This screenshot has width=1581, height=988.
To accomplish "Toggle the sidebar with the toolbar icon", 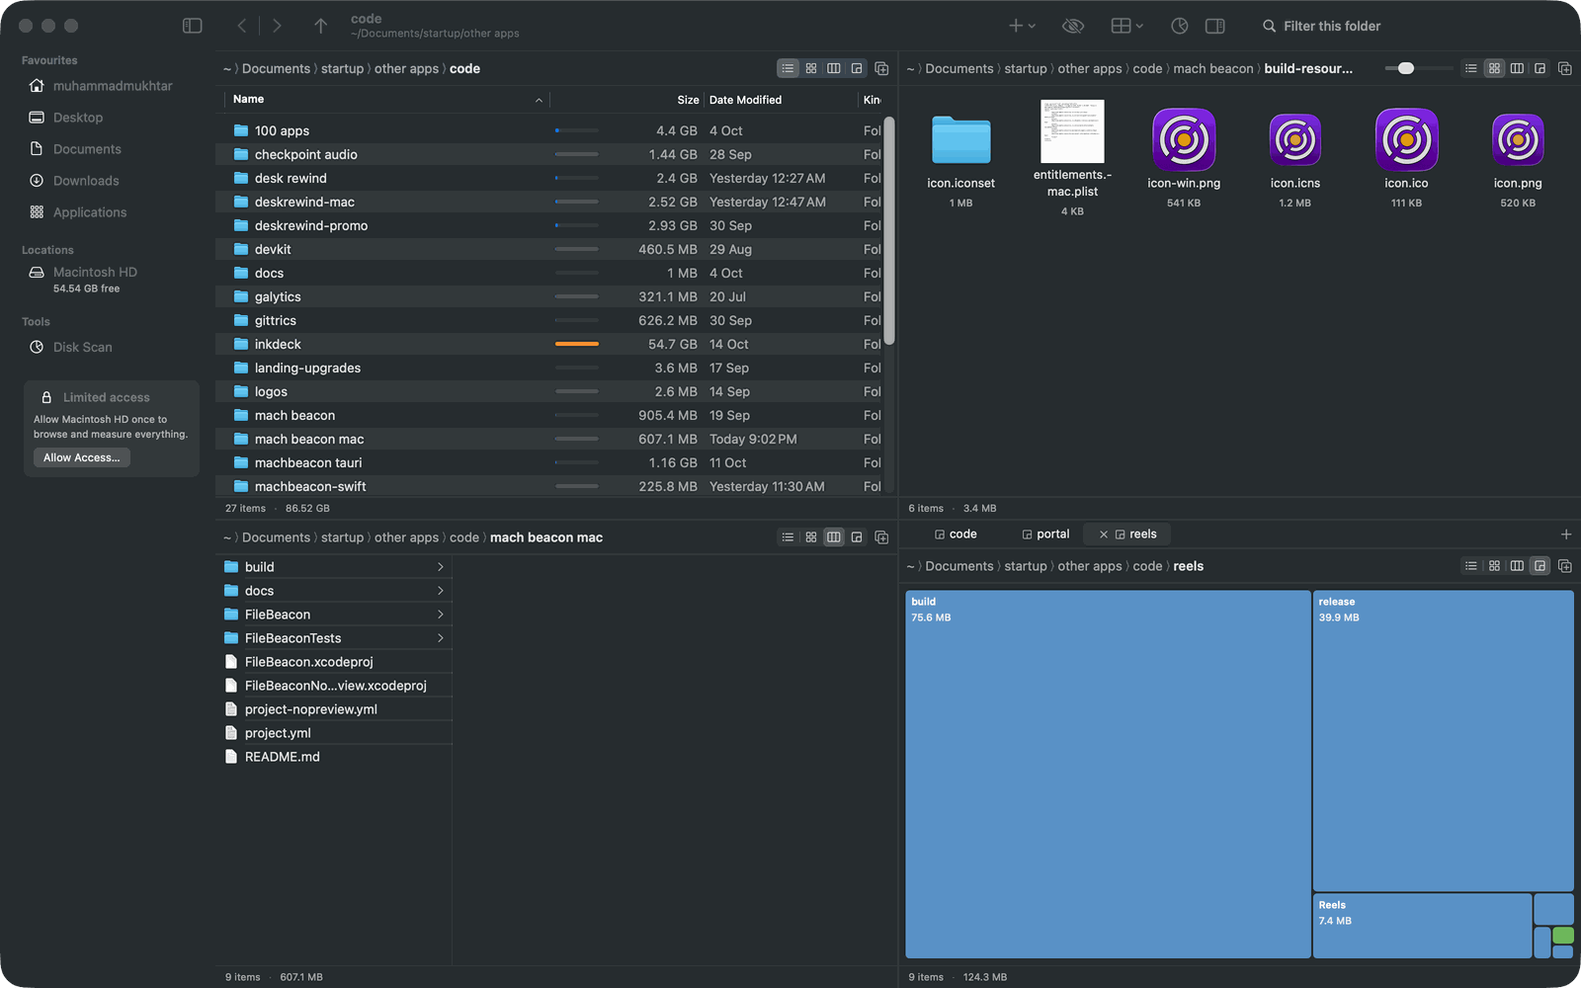I will 193,26.
